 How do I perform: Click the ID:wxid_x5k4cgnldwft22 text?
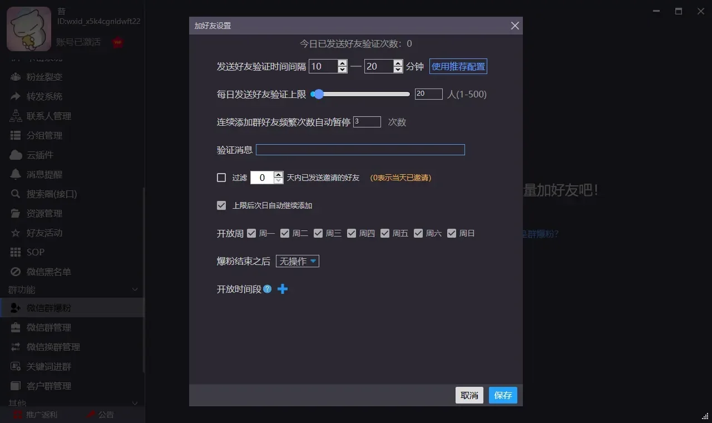[99, 21]
